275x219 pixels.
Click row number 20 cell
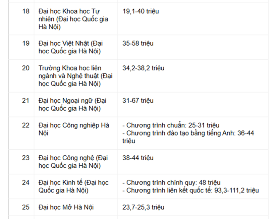click(26, 68)
